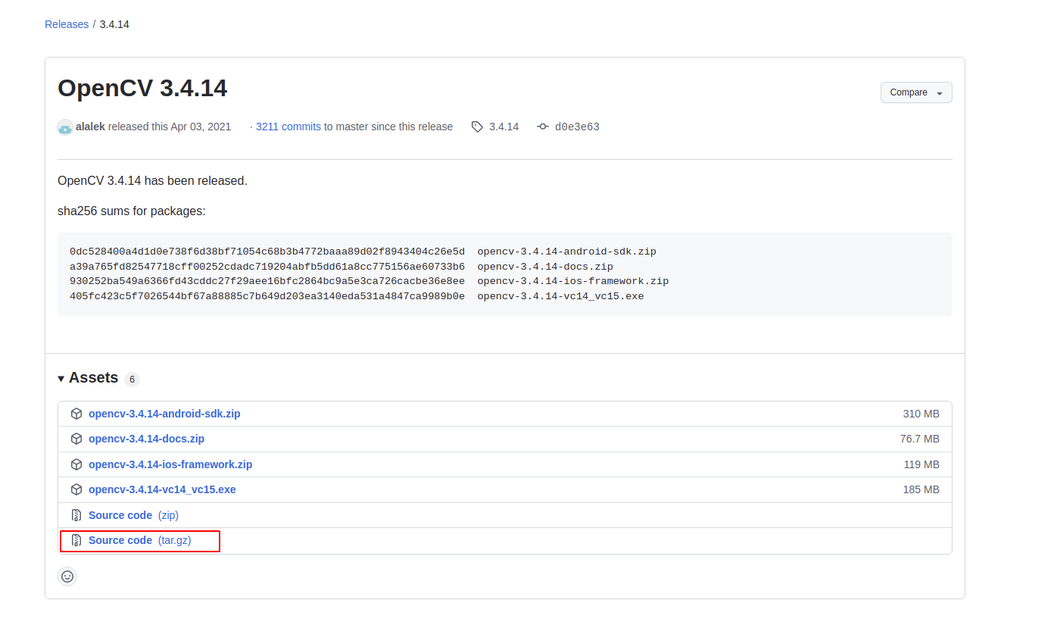1060x622 pixels.
Task: Click the tag icon beside 3.4.14
Action: pos(477,127)
